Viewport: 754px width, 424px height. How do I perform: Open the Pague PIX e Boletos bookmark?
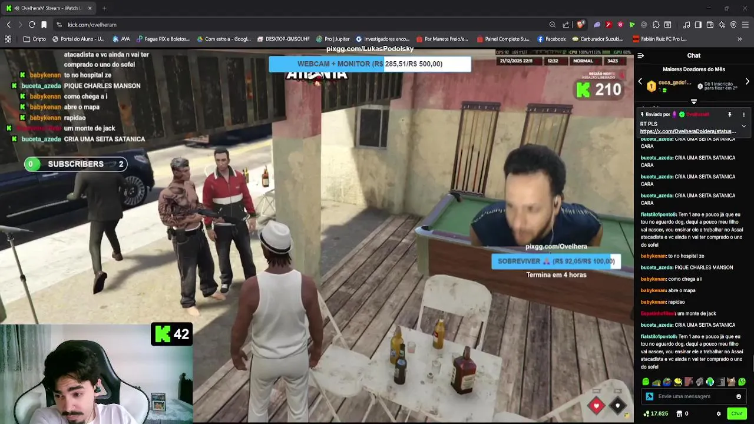point(163,39)
